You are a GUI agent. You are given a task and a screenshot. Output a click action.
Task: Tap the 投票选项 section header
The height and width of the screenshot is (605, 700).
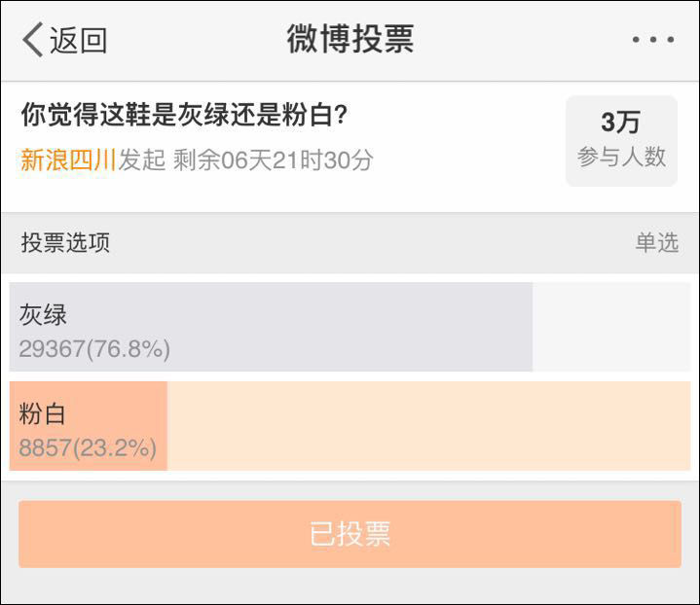pyautogui.click(x=65, y=243)
